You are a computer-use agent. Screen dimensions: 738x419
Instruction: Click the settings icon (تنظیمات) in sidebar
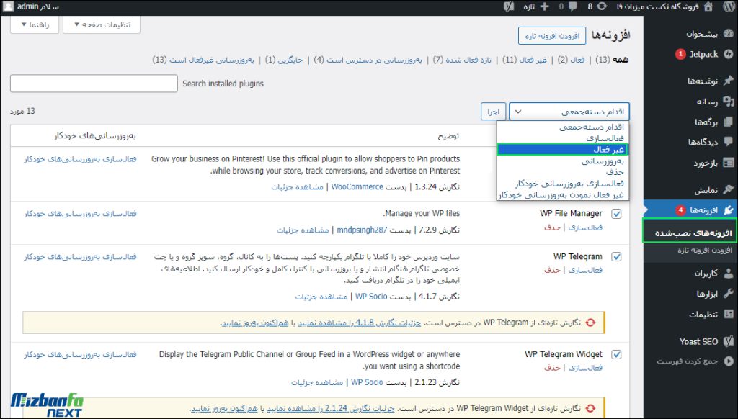point(728,315)
